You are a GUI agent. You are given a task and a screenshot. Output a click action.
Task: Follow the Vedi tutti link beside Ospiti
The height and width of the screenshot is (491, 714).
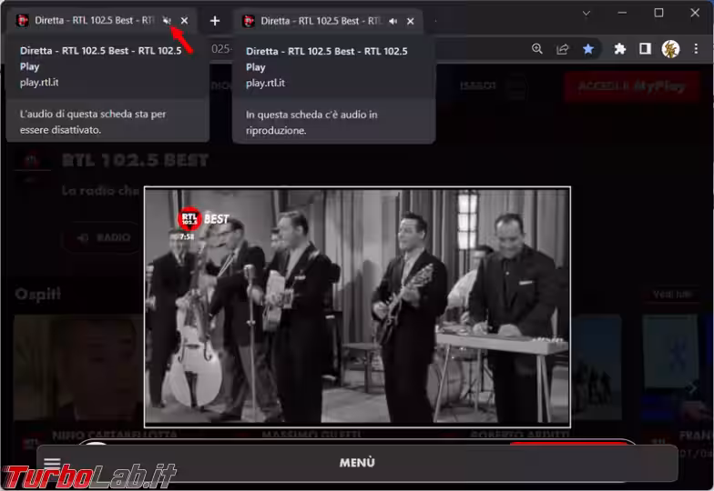click(672, 295)
